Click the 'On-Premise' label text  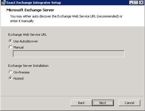pos(22,72)
